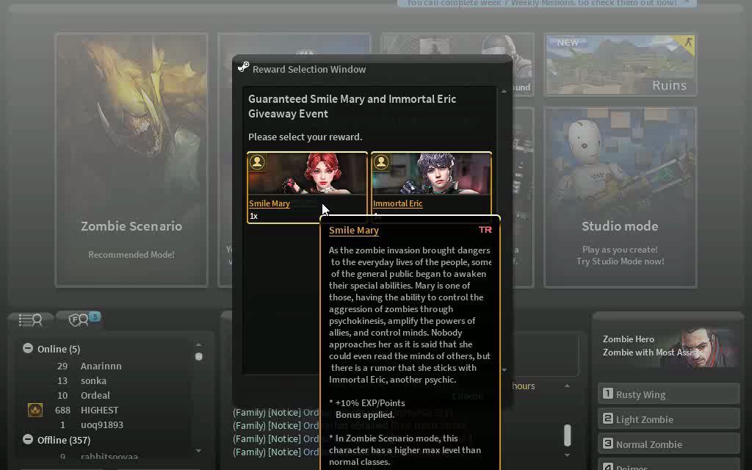The width and height of the screenshot is (752, 470).
Task: Open the friends list icon tab
Action: click(x=30, y=320)
